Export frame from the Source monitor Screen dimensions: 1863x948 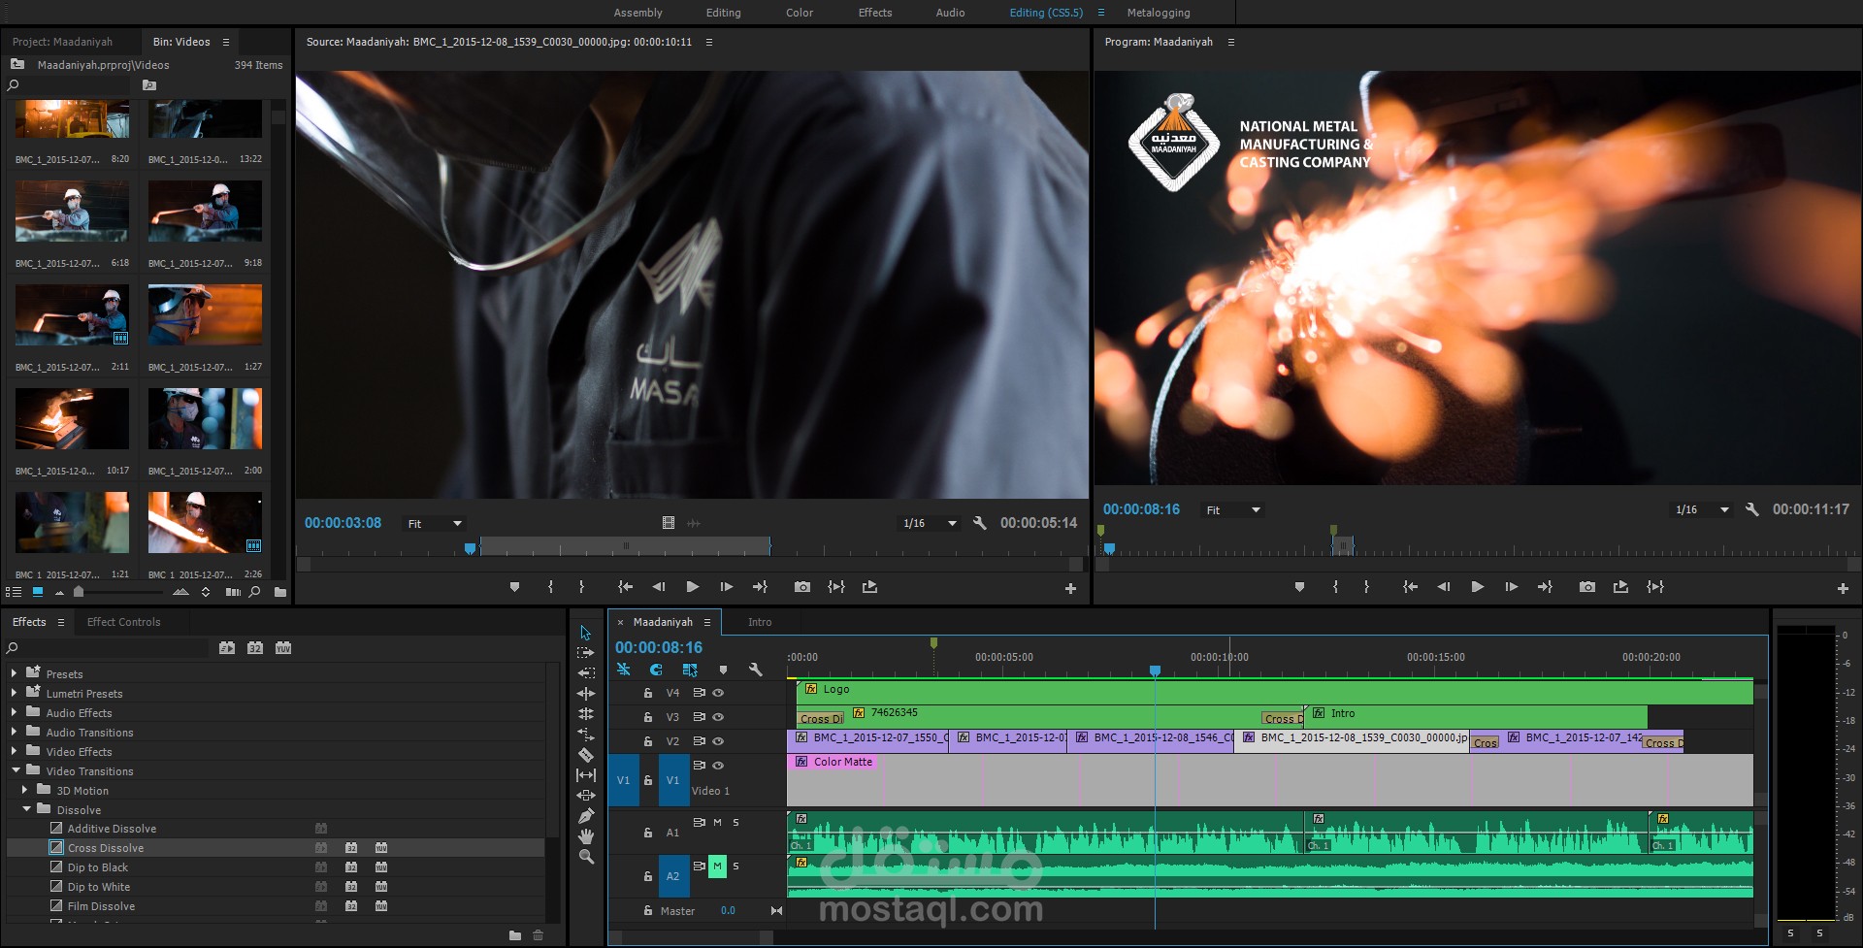[x=802, y=587]
